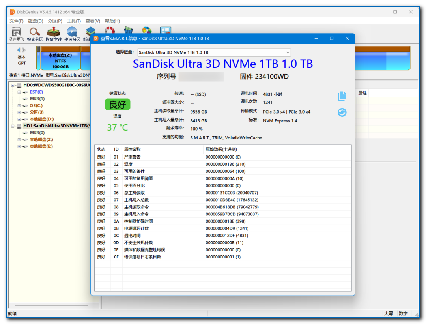Screen dimensions: 426x324
Task: Select the 04 可用的备用阈值 row
Action: click(223, 178)
